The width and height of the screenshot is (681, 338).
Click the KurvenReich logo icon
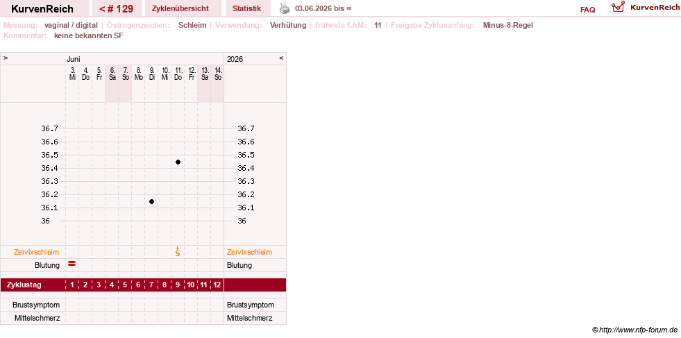click(x=618, y=6)
